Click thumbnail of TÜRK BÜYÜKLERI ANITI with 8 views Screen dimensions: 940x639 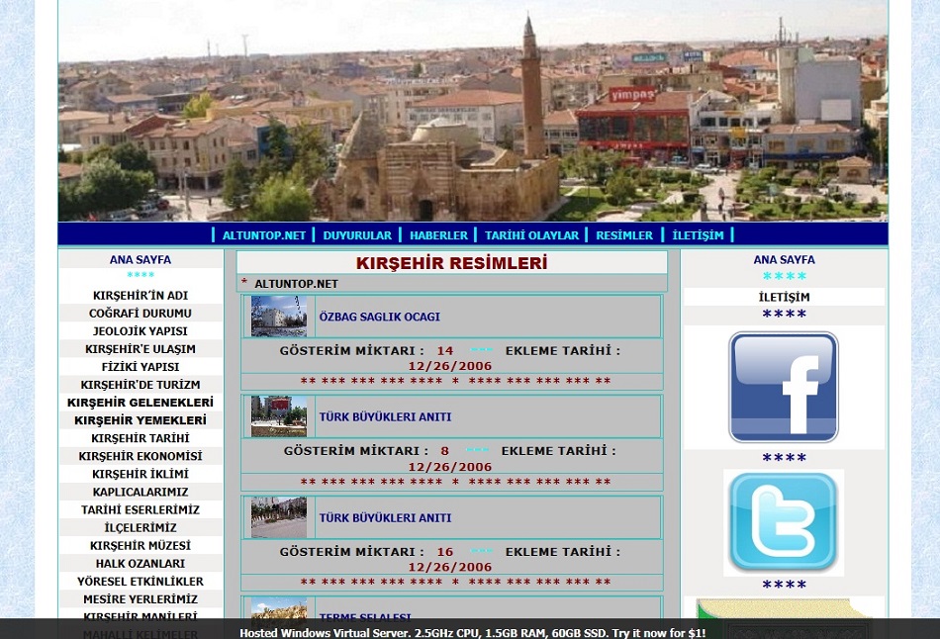point(279,416)
